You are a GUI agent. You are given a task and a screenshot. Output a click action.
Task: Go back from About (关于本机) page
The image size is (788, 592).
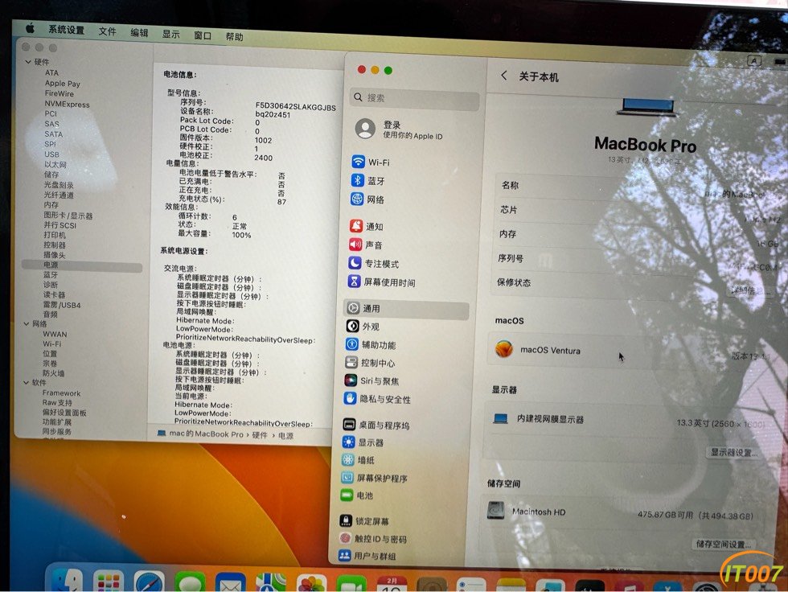[x=503, y=76]
